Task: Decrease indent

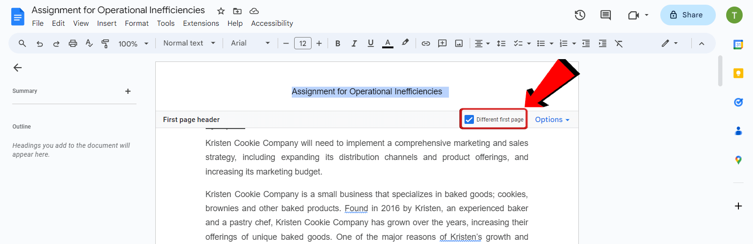Action: (x=586, y=43)
